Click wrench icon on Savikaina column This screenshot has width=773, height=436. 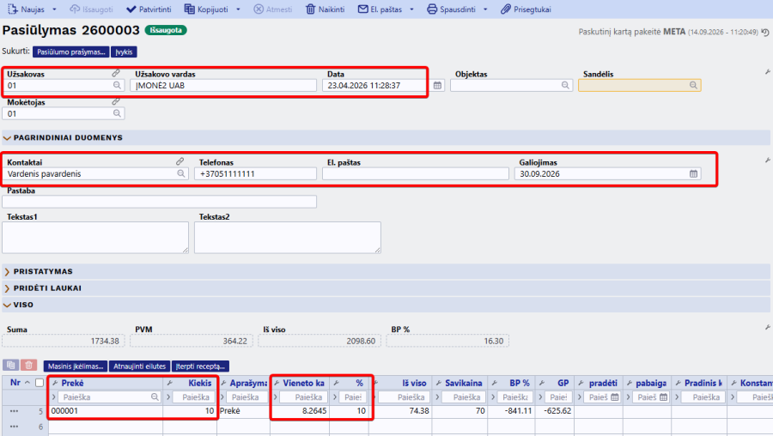point(439,383)
